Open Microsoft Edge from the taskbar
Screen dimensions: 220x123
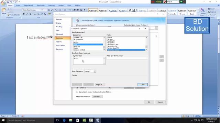coord(64,120)
